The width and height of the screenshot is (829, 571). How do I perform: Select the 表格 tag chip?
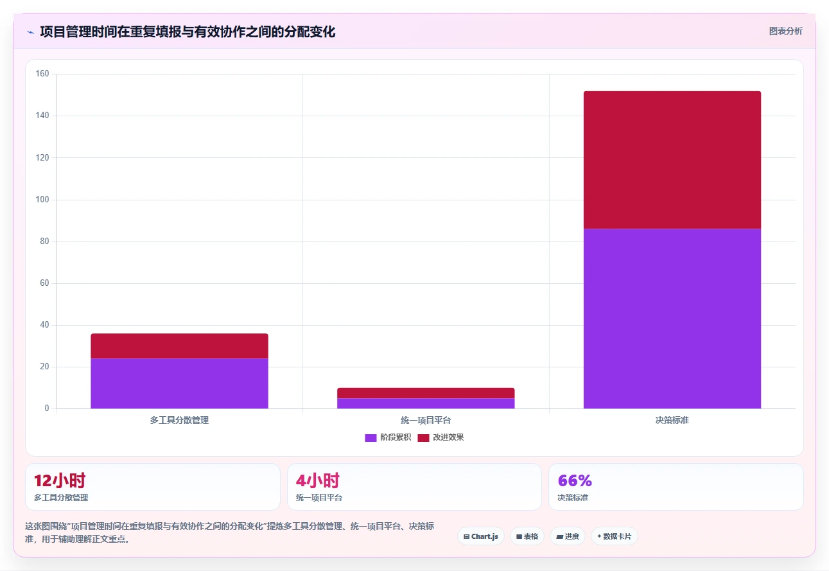click(x=527, y=536)
